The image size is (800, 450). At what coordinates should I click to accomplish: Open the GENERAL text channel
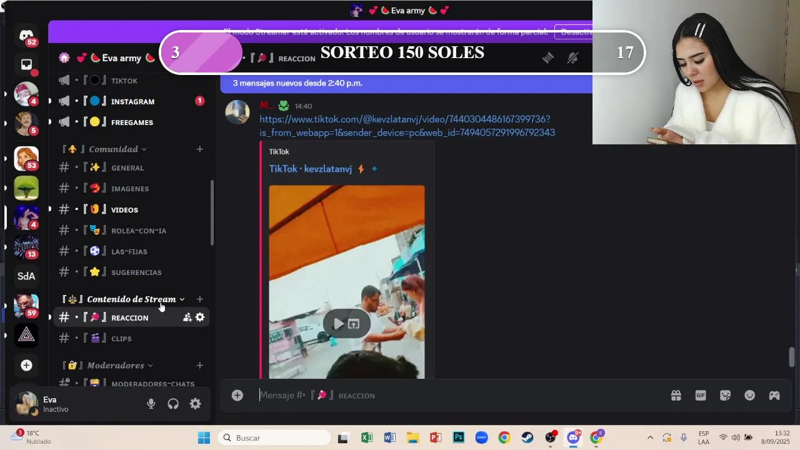tap(131, 167)
